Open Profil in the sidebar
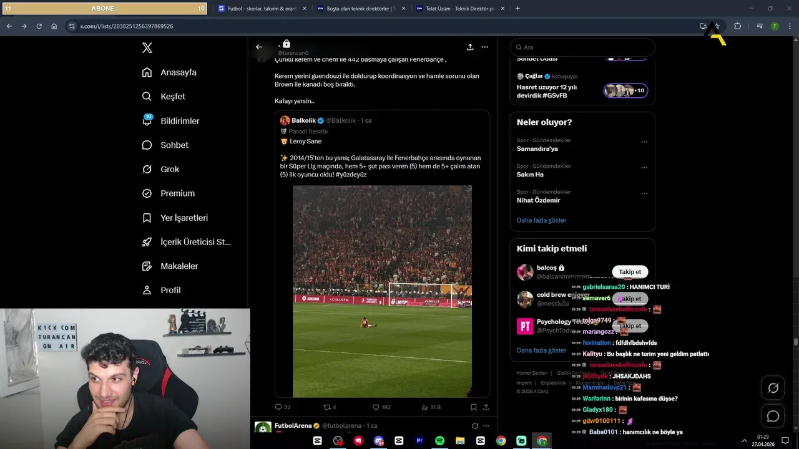 pyautogui.click(x=161, y=290)
